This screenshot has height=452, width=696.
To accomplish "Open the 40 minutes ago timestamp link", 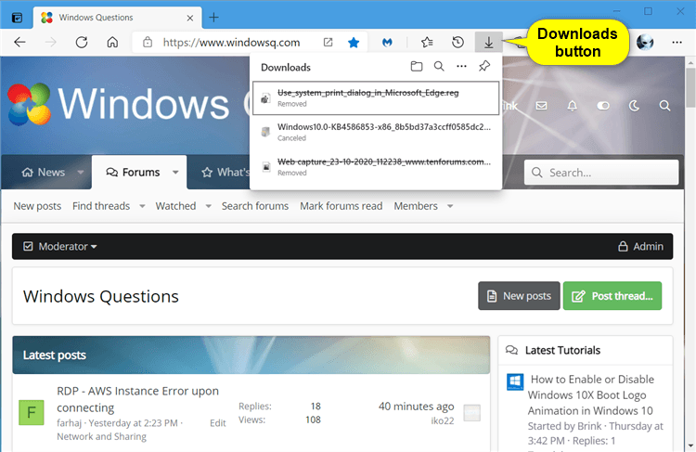I will point(417,407).
